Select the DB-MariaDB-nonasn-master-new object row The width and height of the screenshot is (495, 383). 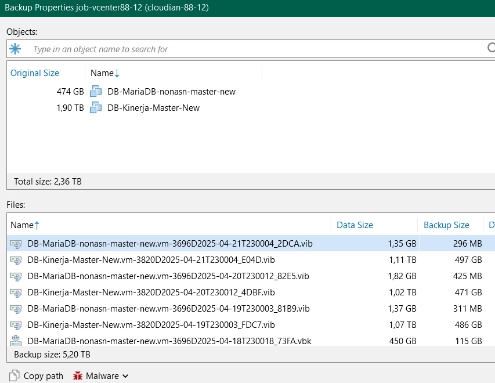(x=171, y=92)
